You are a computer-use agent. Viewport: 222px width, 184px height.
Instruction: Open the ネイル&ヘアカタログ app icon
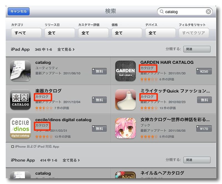125,175
